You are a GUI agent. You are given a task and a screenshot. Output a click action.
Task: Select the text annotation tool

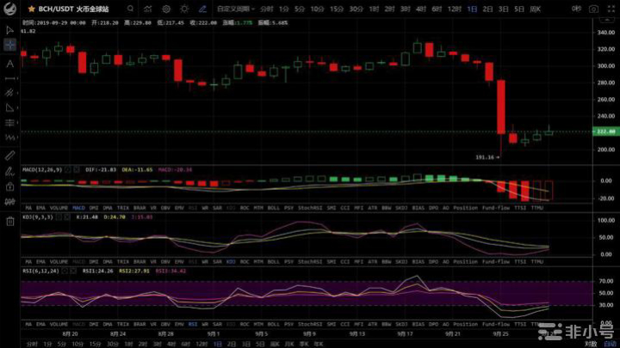pyautogui.click(x=9, y=64)
